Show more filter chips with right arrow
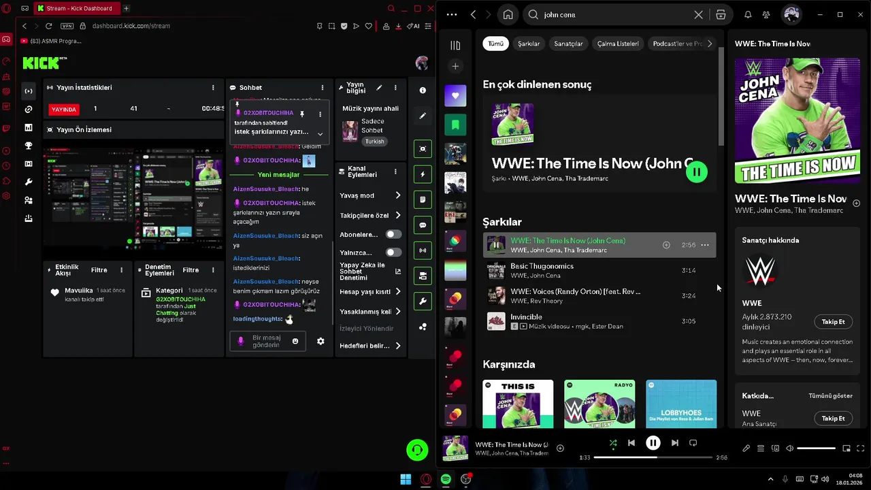Screen dimensions: 871x490 [x=709, y=44]
